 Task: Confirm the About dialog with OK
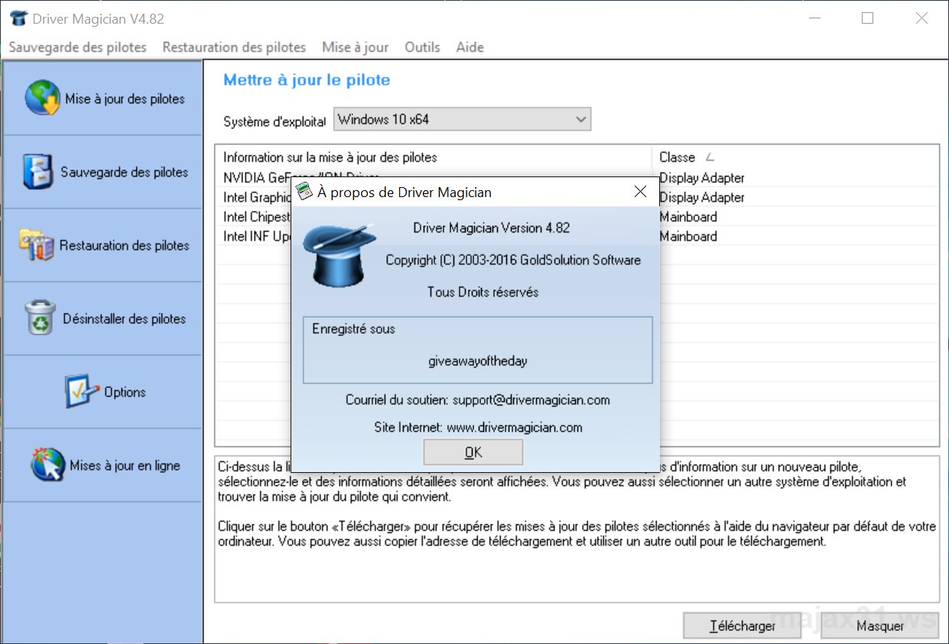point(473,452)
